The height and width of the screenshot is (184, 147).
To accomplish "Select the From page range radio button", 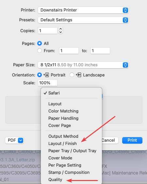I will [x=40, y=51].
